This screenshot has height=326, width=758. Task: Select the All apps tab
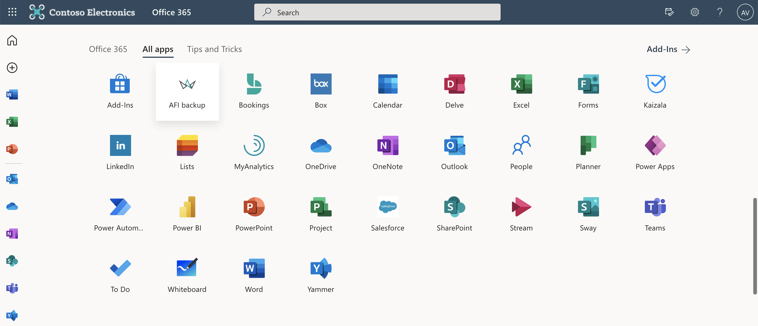point(158,49)
